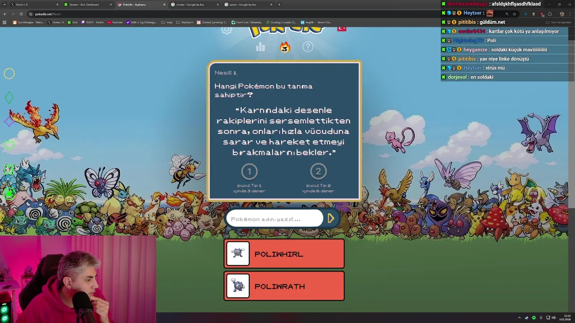Open the Home / X bookmark
Viewport: 575px width, 323px height.
tap(56, 22)
